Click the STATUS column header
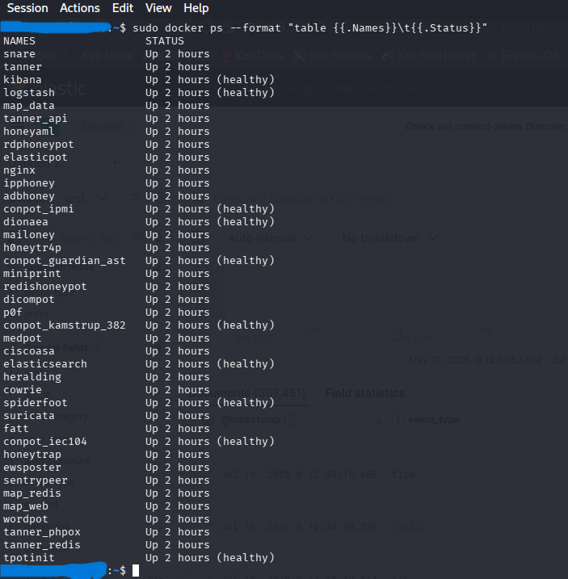This screenshot has height=579, width=568. [x=165, y=41]
